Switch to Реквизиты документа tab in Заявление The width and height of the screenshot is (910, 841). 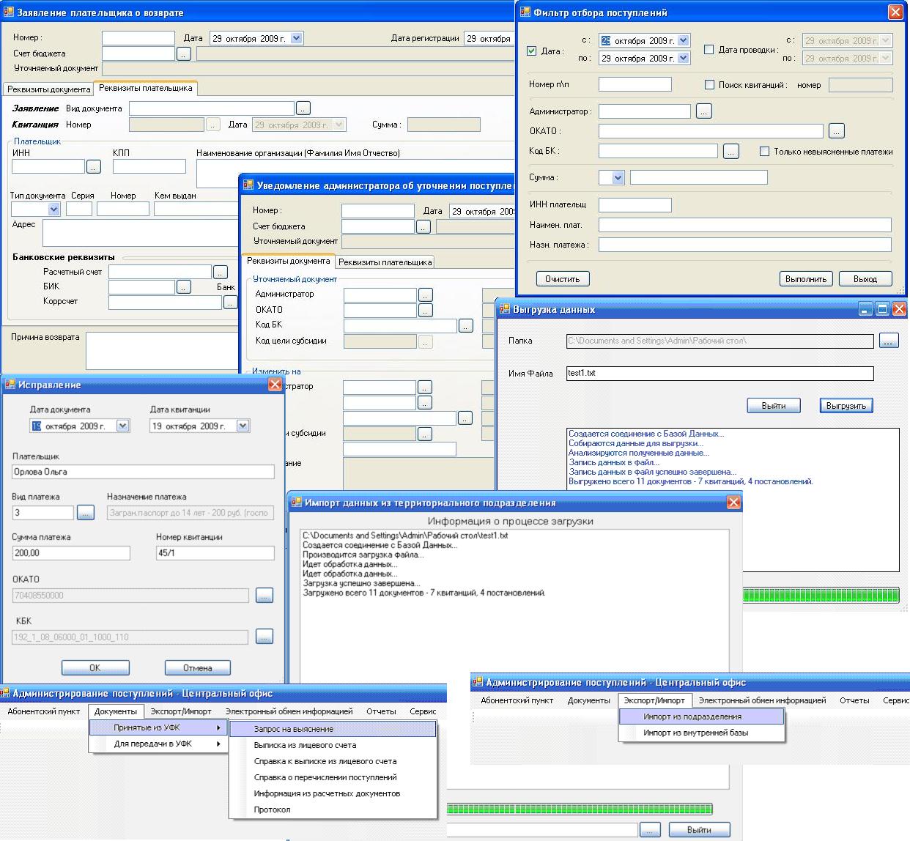point(48,89)
